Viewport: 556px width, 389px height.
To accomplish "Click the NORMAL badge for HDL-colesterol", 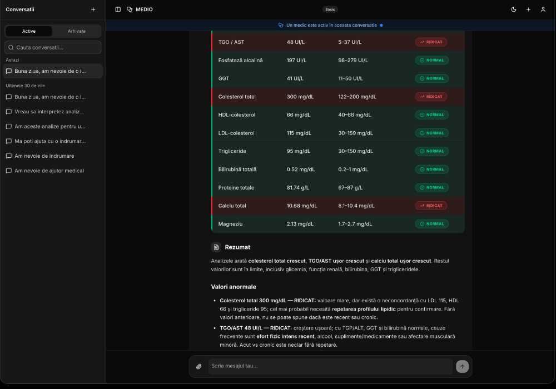I will pyautogui.click(x=432, y=115).
